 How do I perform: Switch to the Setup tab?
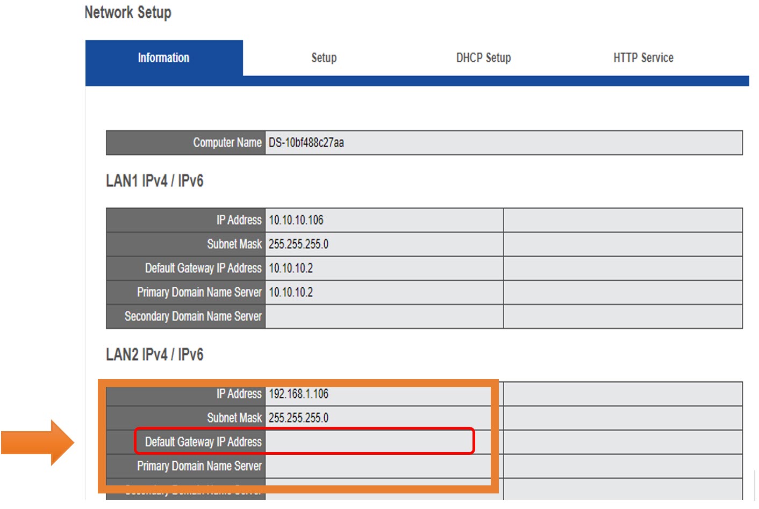[324, 58]
